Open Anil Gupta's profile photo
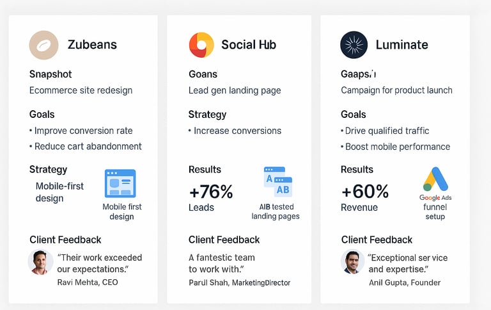Image resolution: width=491 pixels, height=310 pixels. [353, 262]
